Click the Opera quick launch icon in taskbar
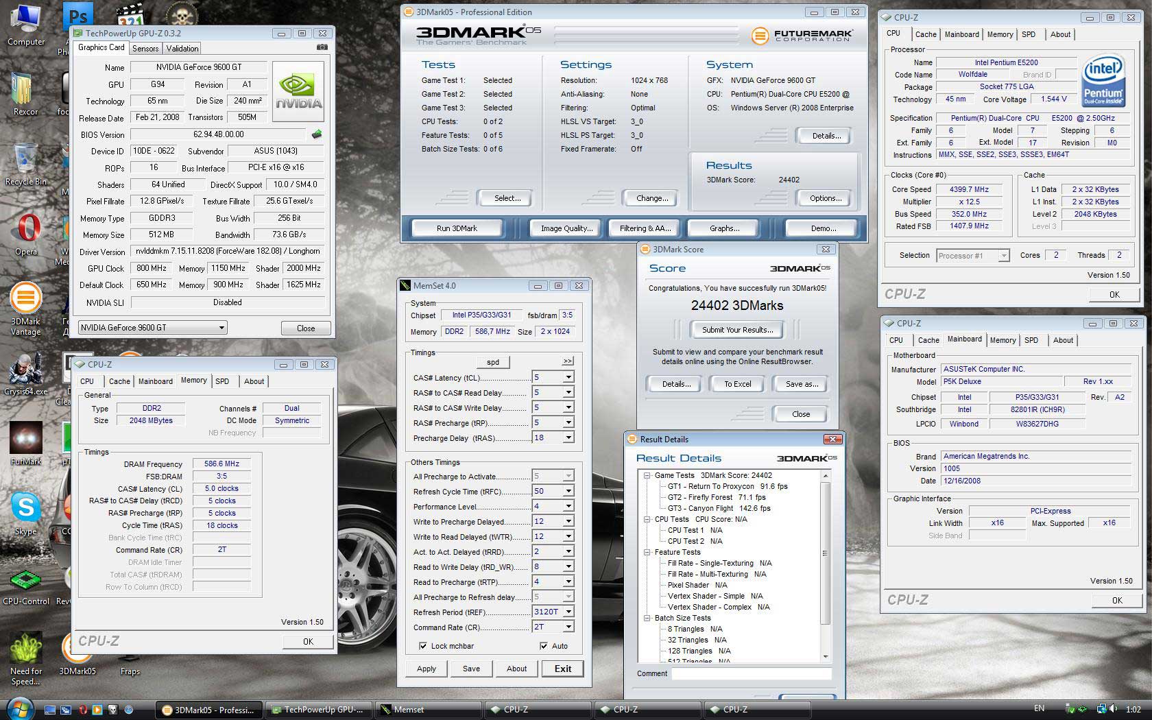 [82, 710]
